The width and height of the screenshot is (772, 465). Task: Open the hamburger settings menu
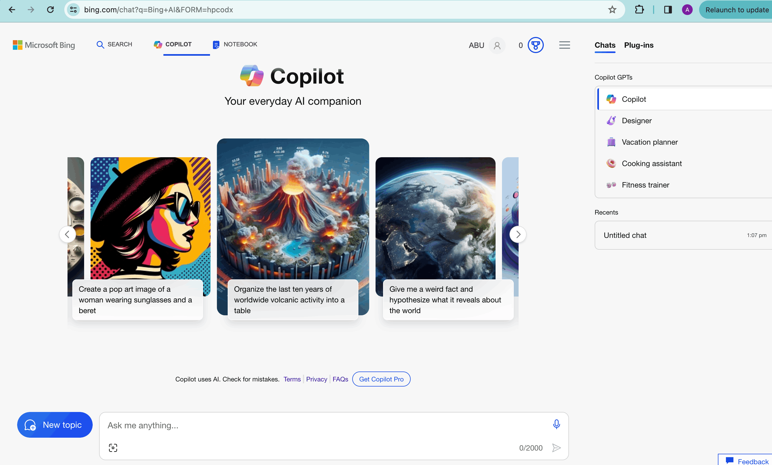564,45
